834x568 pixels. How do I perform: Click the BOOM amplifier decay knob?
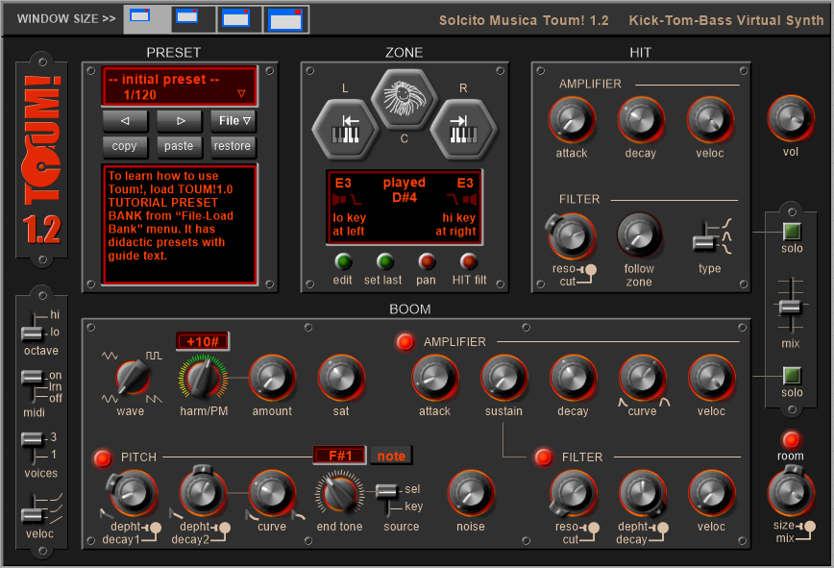573,378
